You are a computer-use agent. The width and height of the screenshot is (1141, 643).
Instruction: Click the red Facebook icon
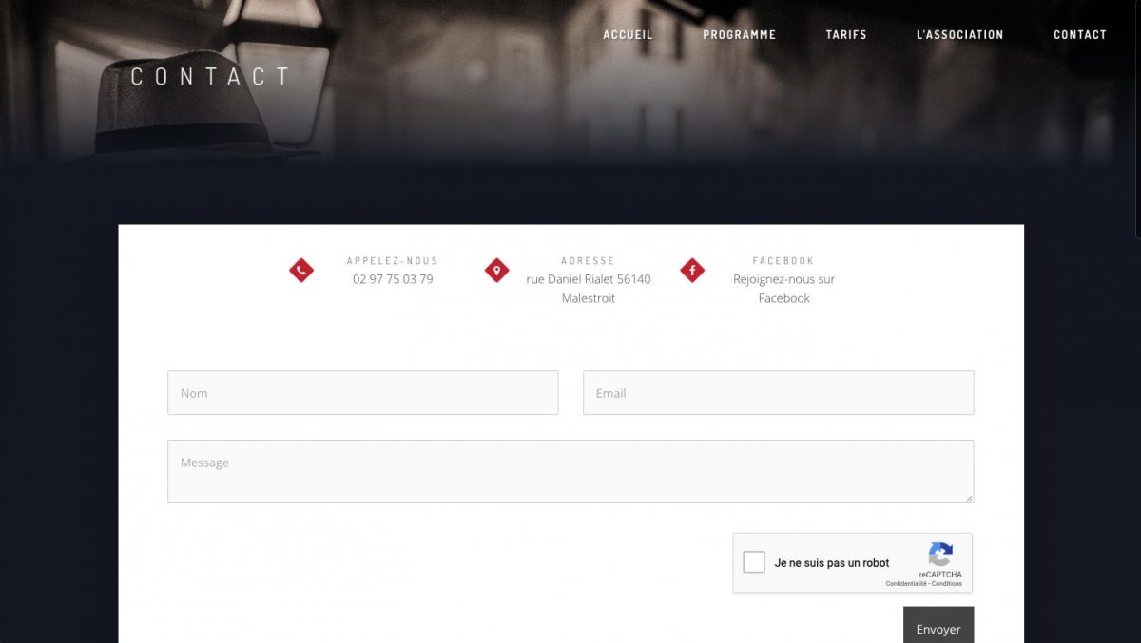(x=692, y=271)
